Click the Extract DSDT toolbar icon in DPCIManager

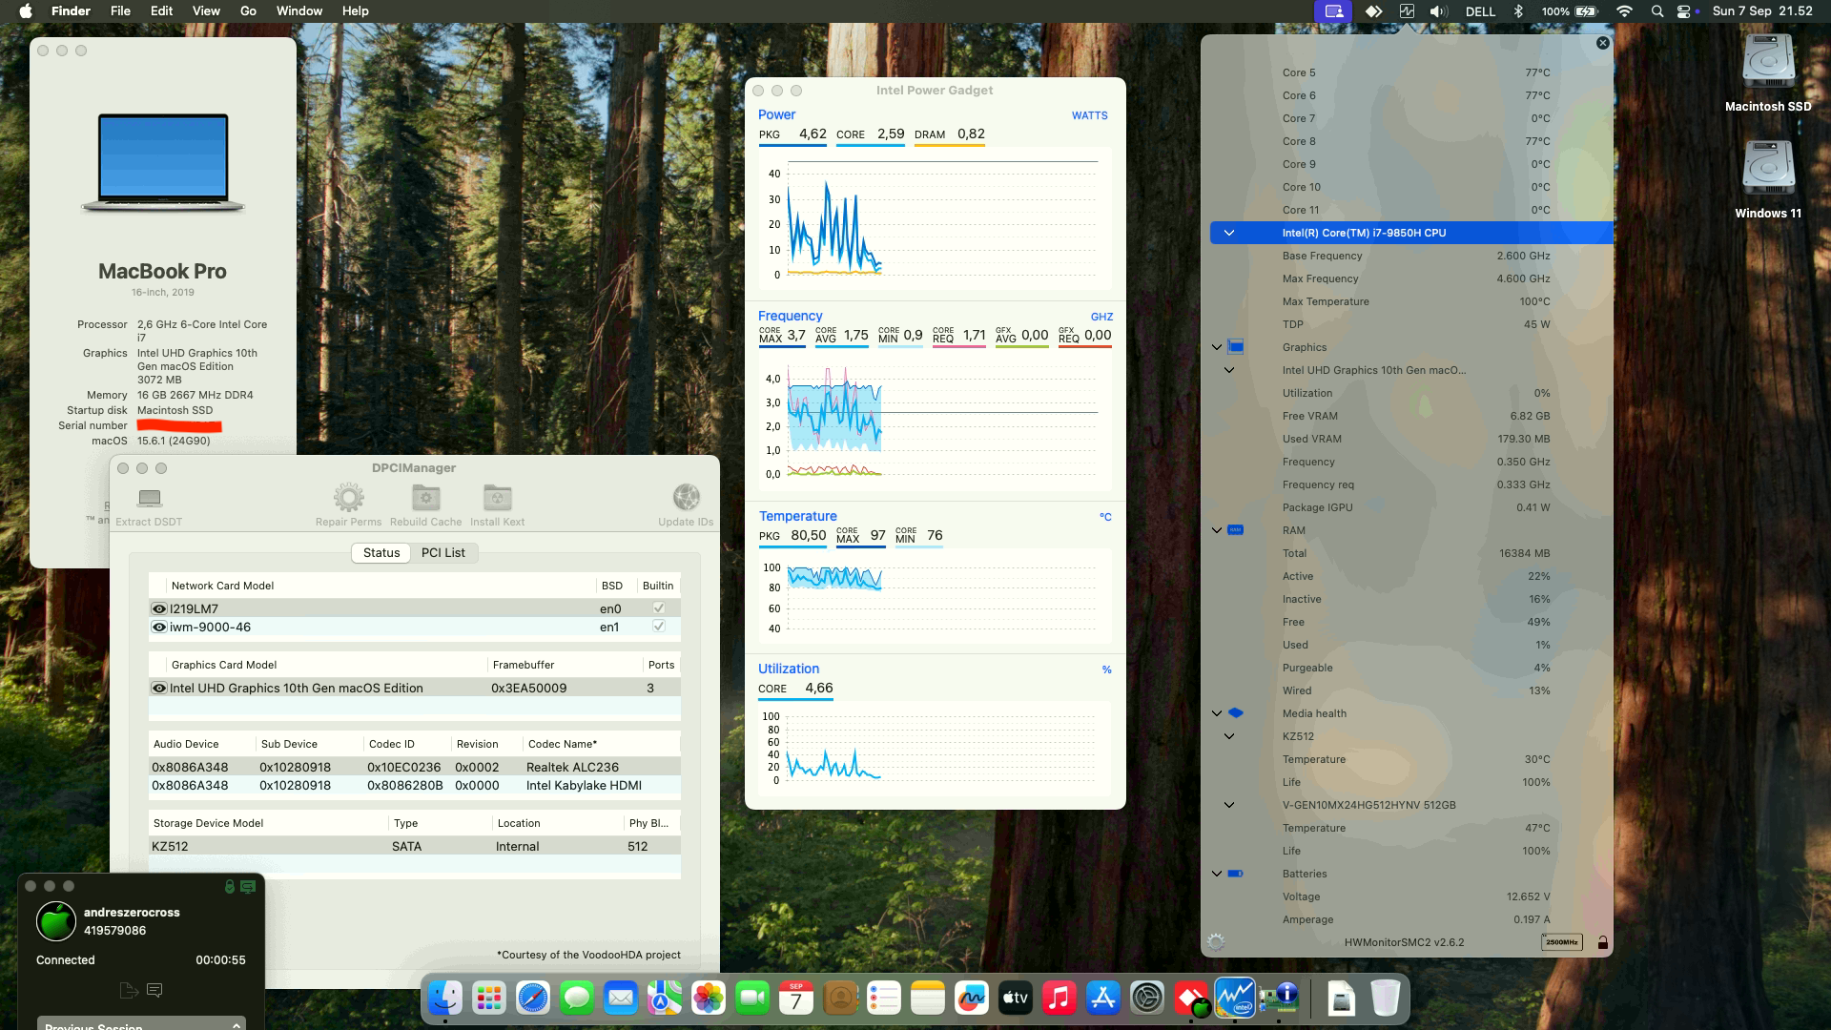pyautogui.click(x=150, y=498)
